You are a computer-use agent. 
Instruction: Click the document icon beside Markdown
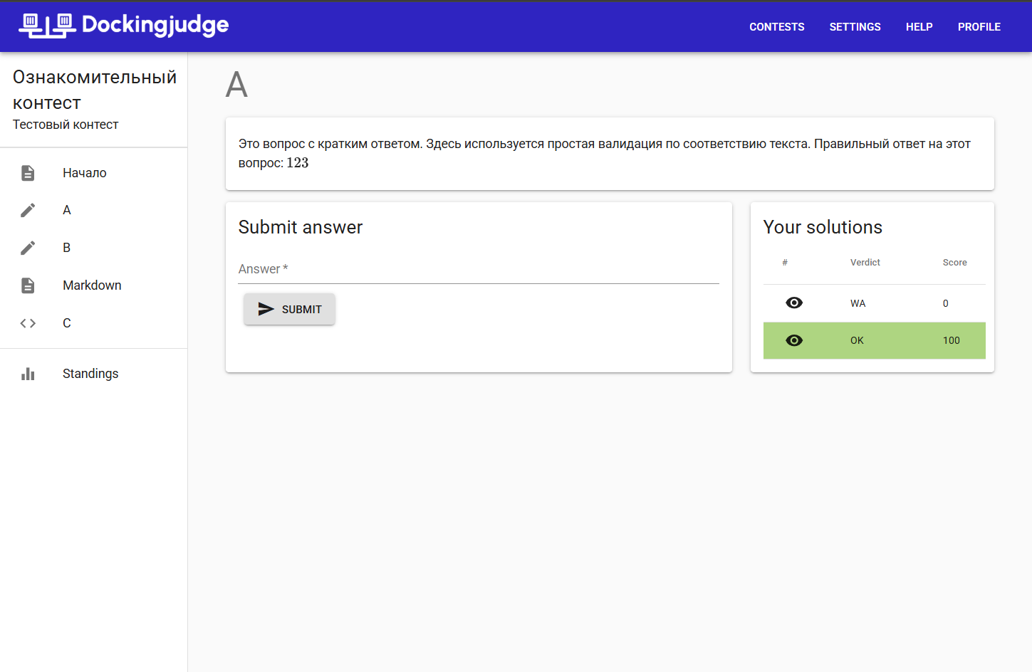pos(28,285)
